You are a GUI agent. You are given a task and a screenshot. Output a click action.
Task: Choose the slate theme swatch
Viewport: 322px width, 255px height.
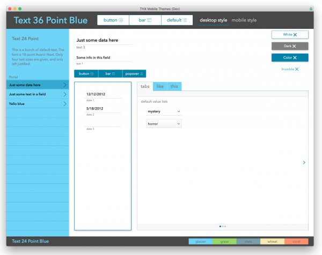click(x=248, y=242)
